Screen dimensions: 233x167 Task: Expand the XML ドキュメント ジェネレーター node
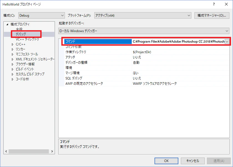tap(12, 59)
